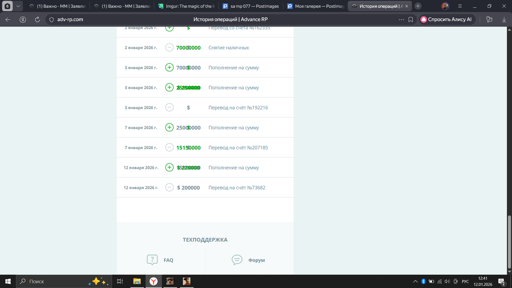The height and width of the screenshot is (288, 512).
Task: Open the browser side panel icon next to downloads
Action: click(489, 19)
